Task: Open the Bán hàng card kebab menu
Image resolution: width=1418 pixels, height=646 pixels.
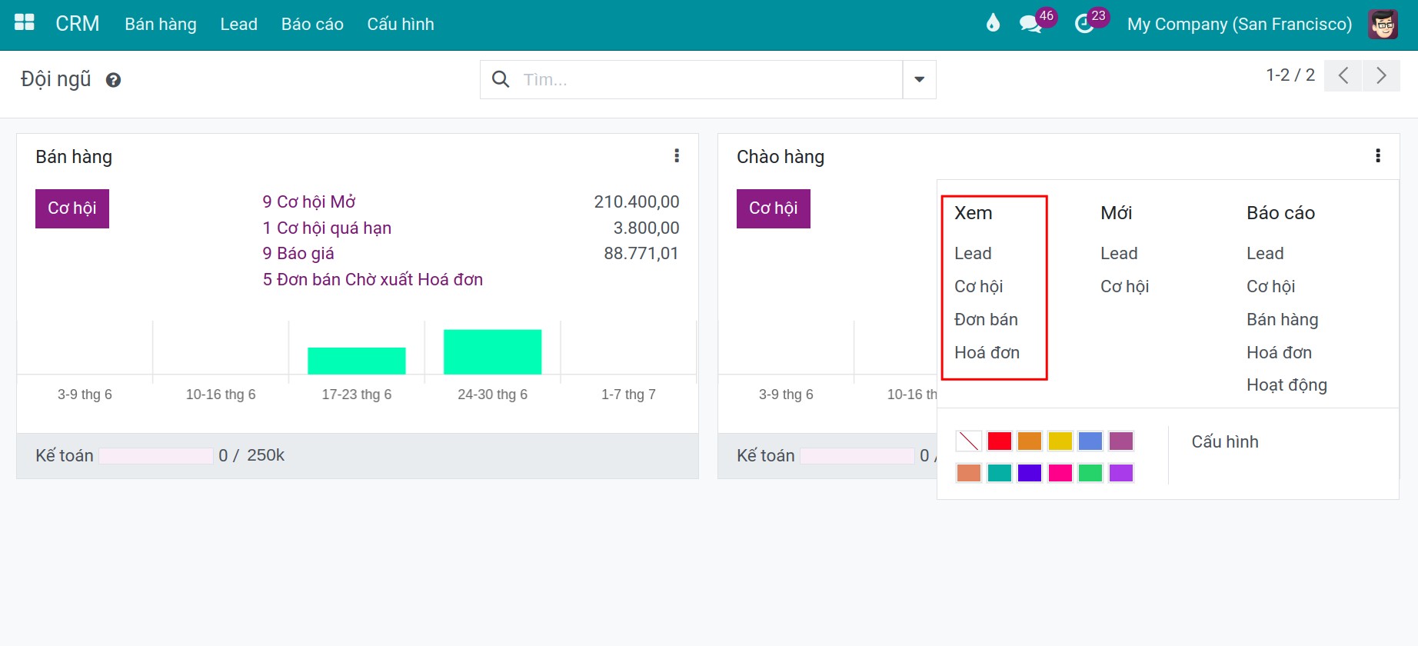Action: point(677,156)
